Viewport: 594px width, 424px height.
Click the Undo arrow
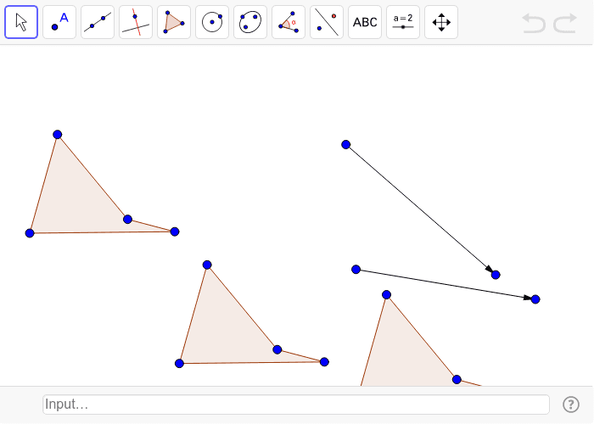(x=534, y=23)
